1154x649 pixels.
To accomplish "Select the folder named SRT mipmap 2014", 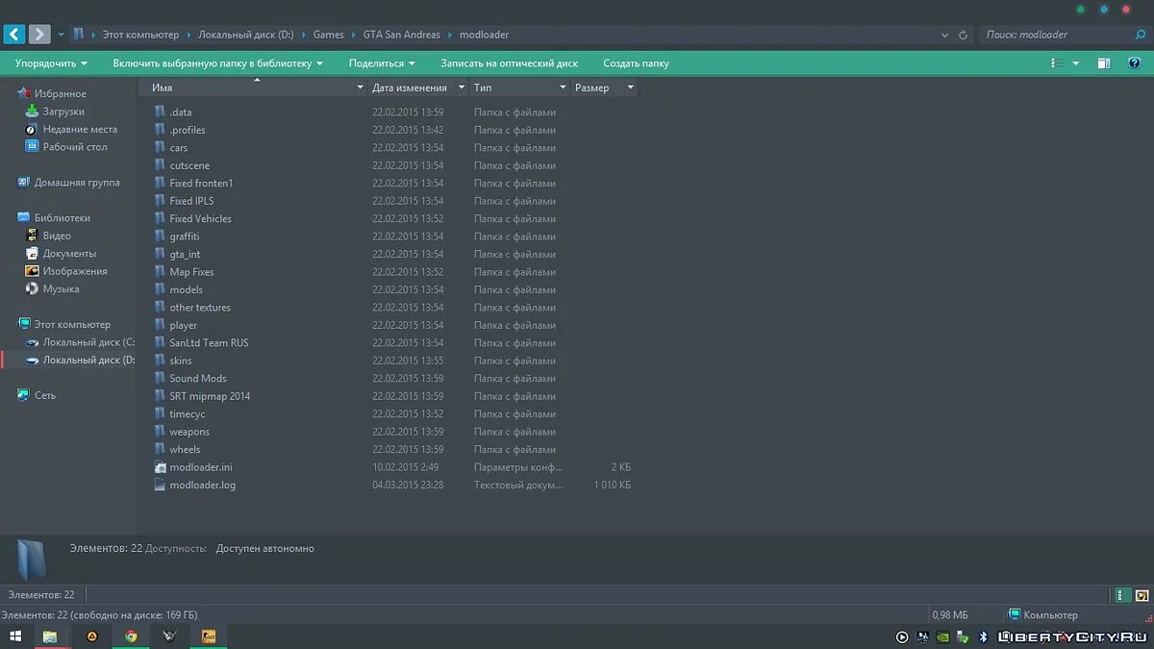I will (x=210, y=396).
